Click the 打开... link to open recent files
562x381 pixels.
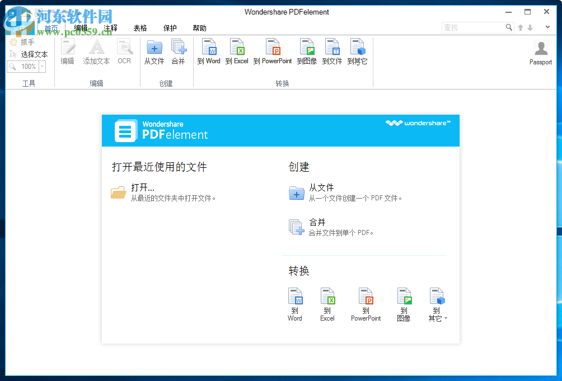pyautogui.click(x=142, y=187)
